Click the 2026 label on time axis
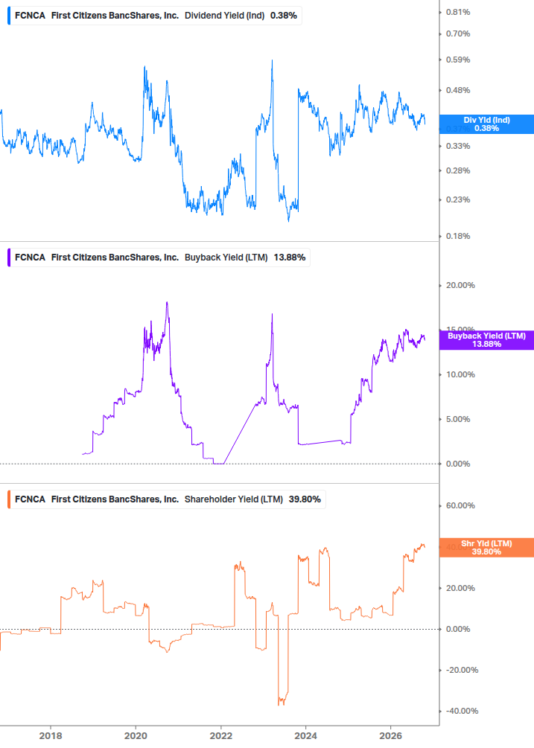This screenshot has height=748, width=534. (391, 735)
